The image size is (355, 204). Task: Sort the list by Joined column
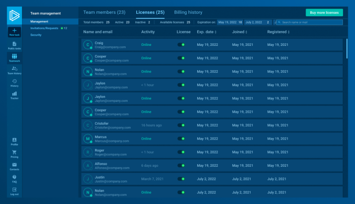point(239,32)
